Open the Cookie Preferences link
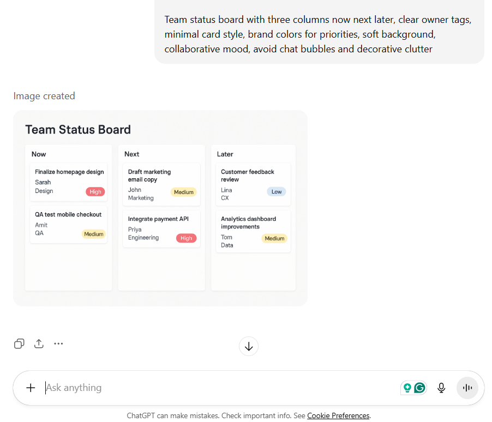The height and width of the screenshot is (422, 492). tap(338, 415)
